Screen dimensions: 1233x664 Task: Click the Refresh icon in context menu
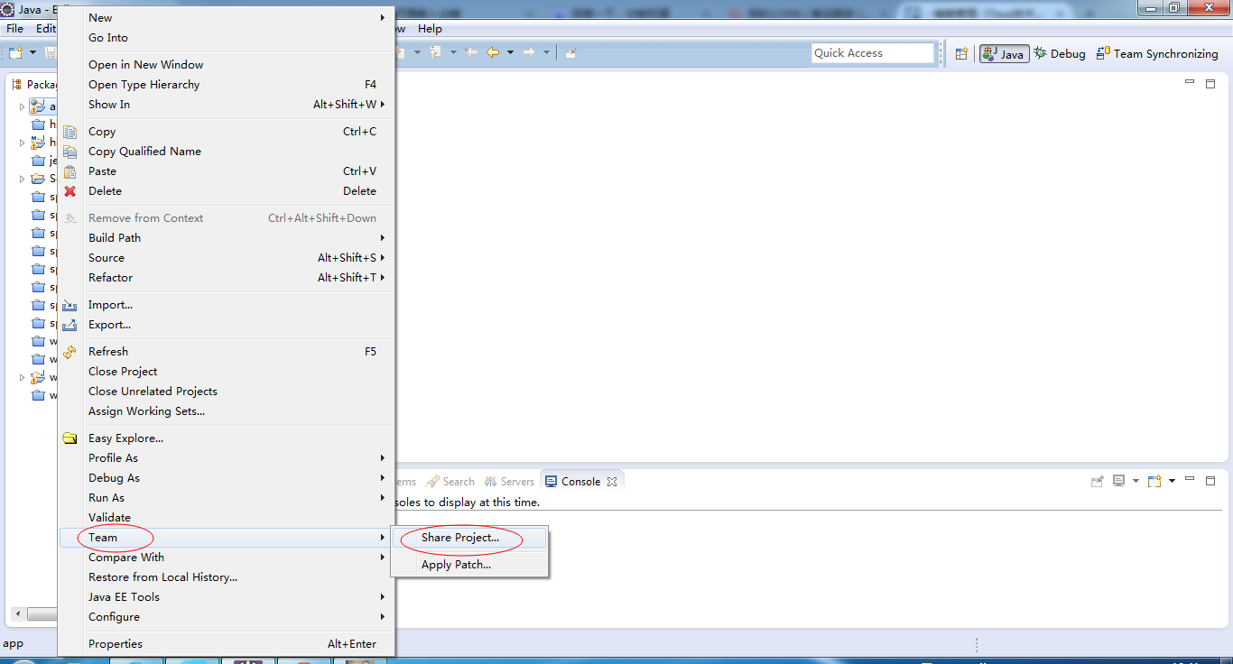tap(70, 352)
